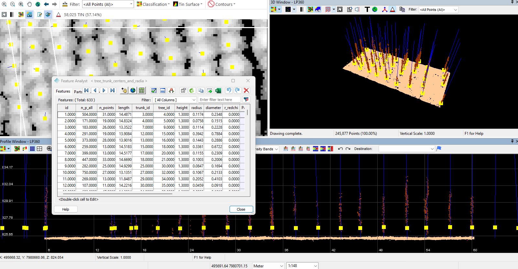Click the red X delete icon
Screen dimensions: 518x269
246,91
